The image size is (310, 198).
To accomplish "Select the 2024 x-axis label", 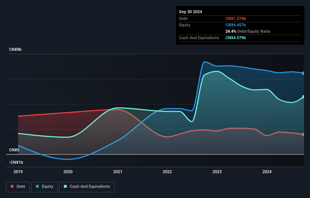I will [267, 172].
